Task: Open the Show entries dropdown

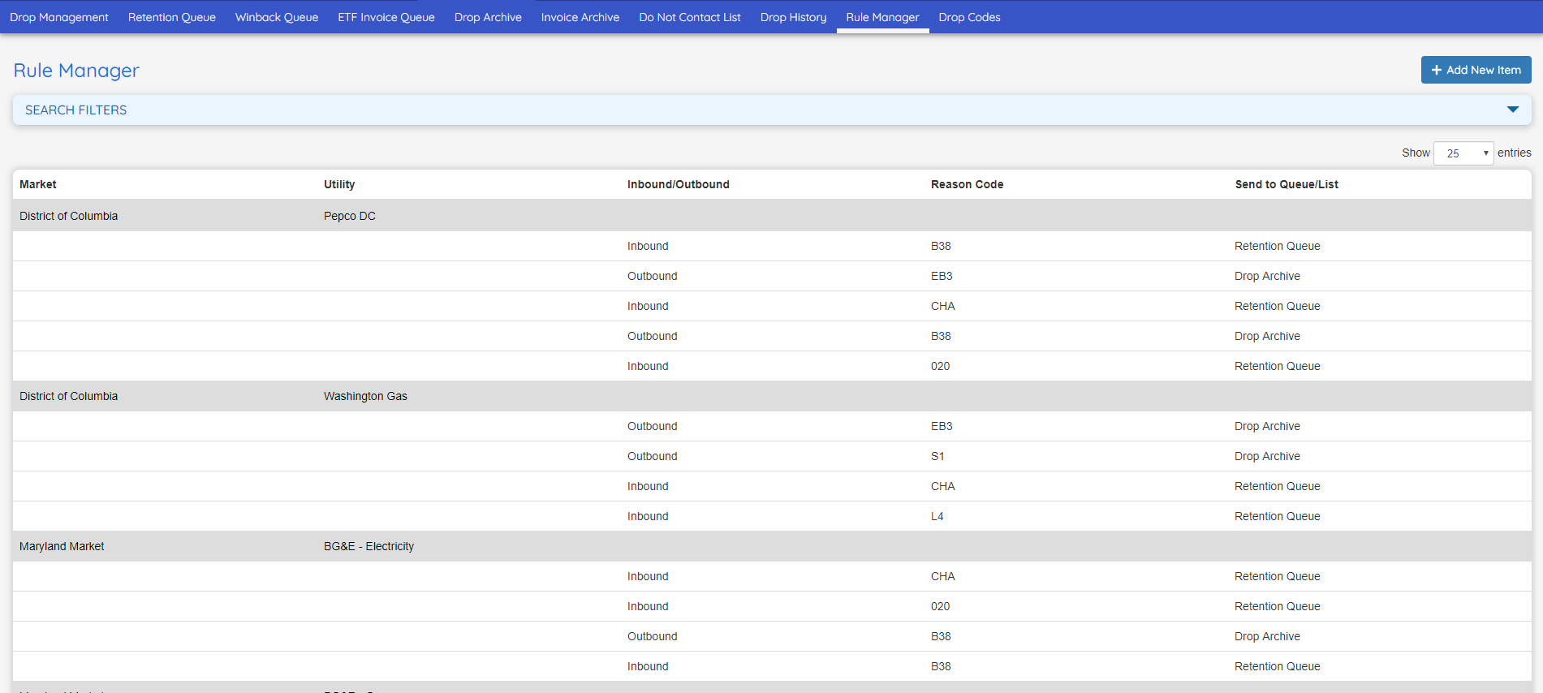Action: pyautogui.click(x=1463, y=153)
